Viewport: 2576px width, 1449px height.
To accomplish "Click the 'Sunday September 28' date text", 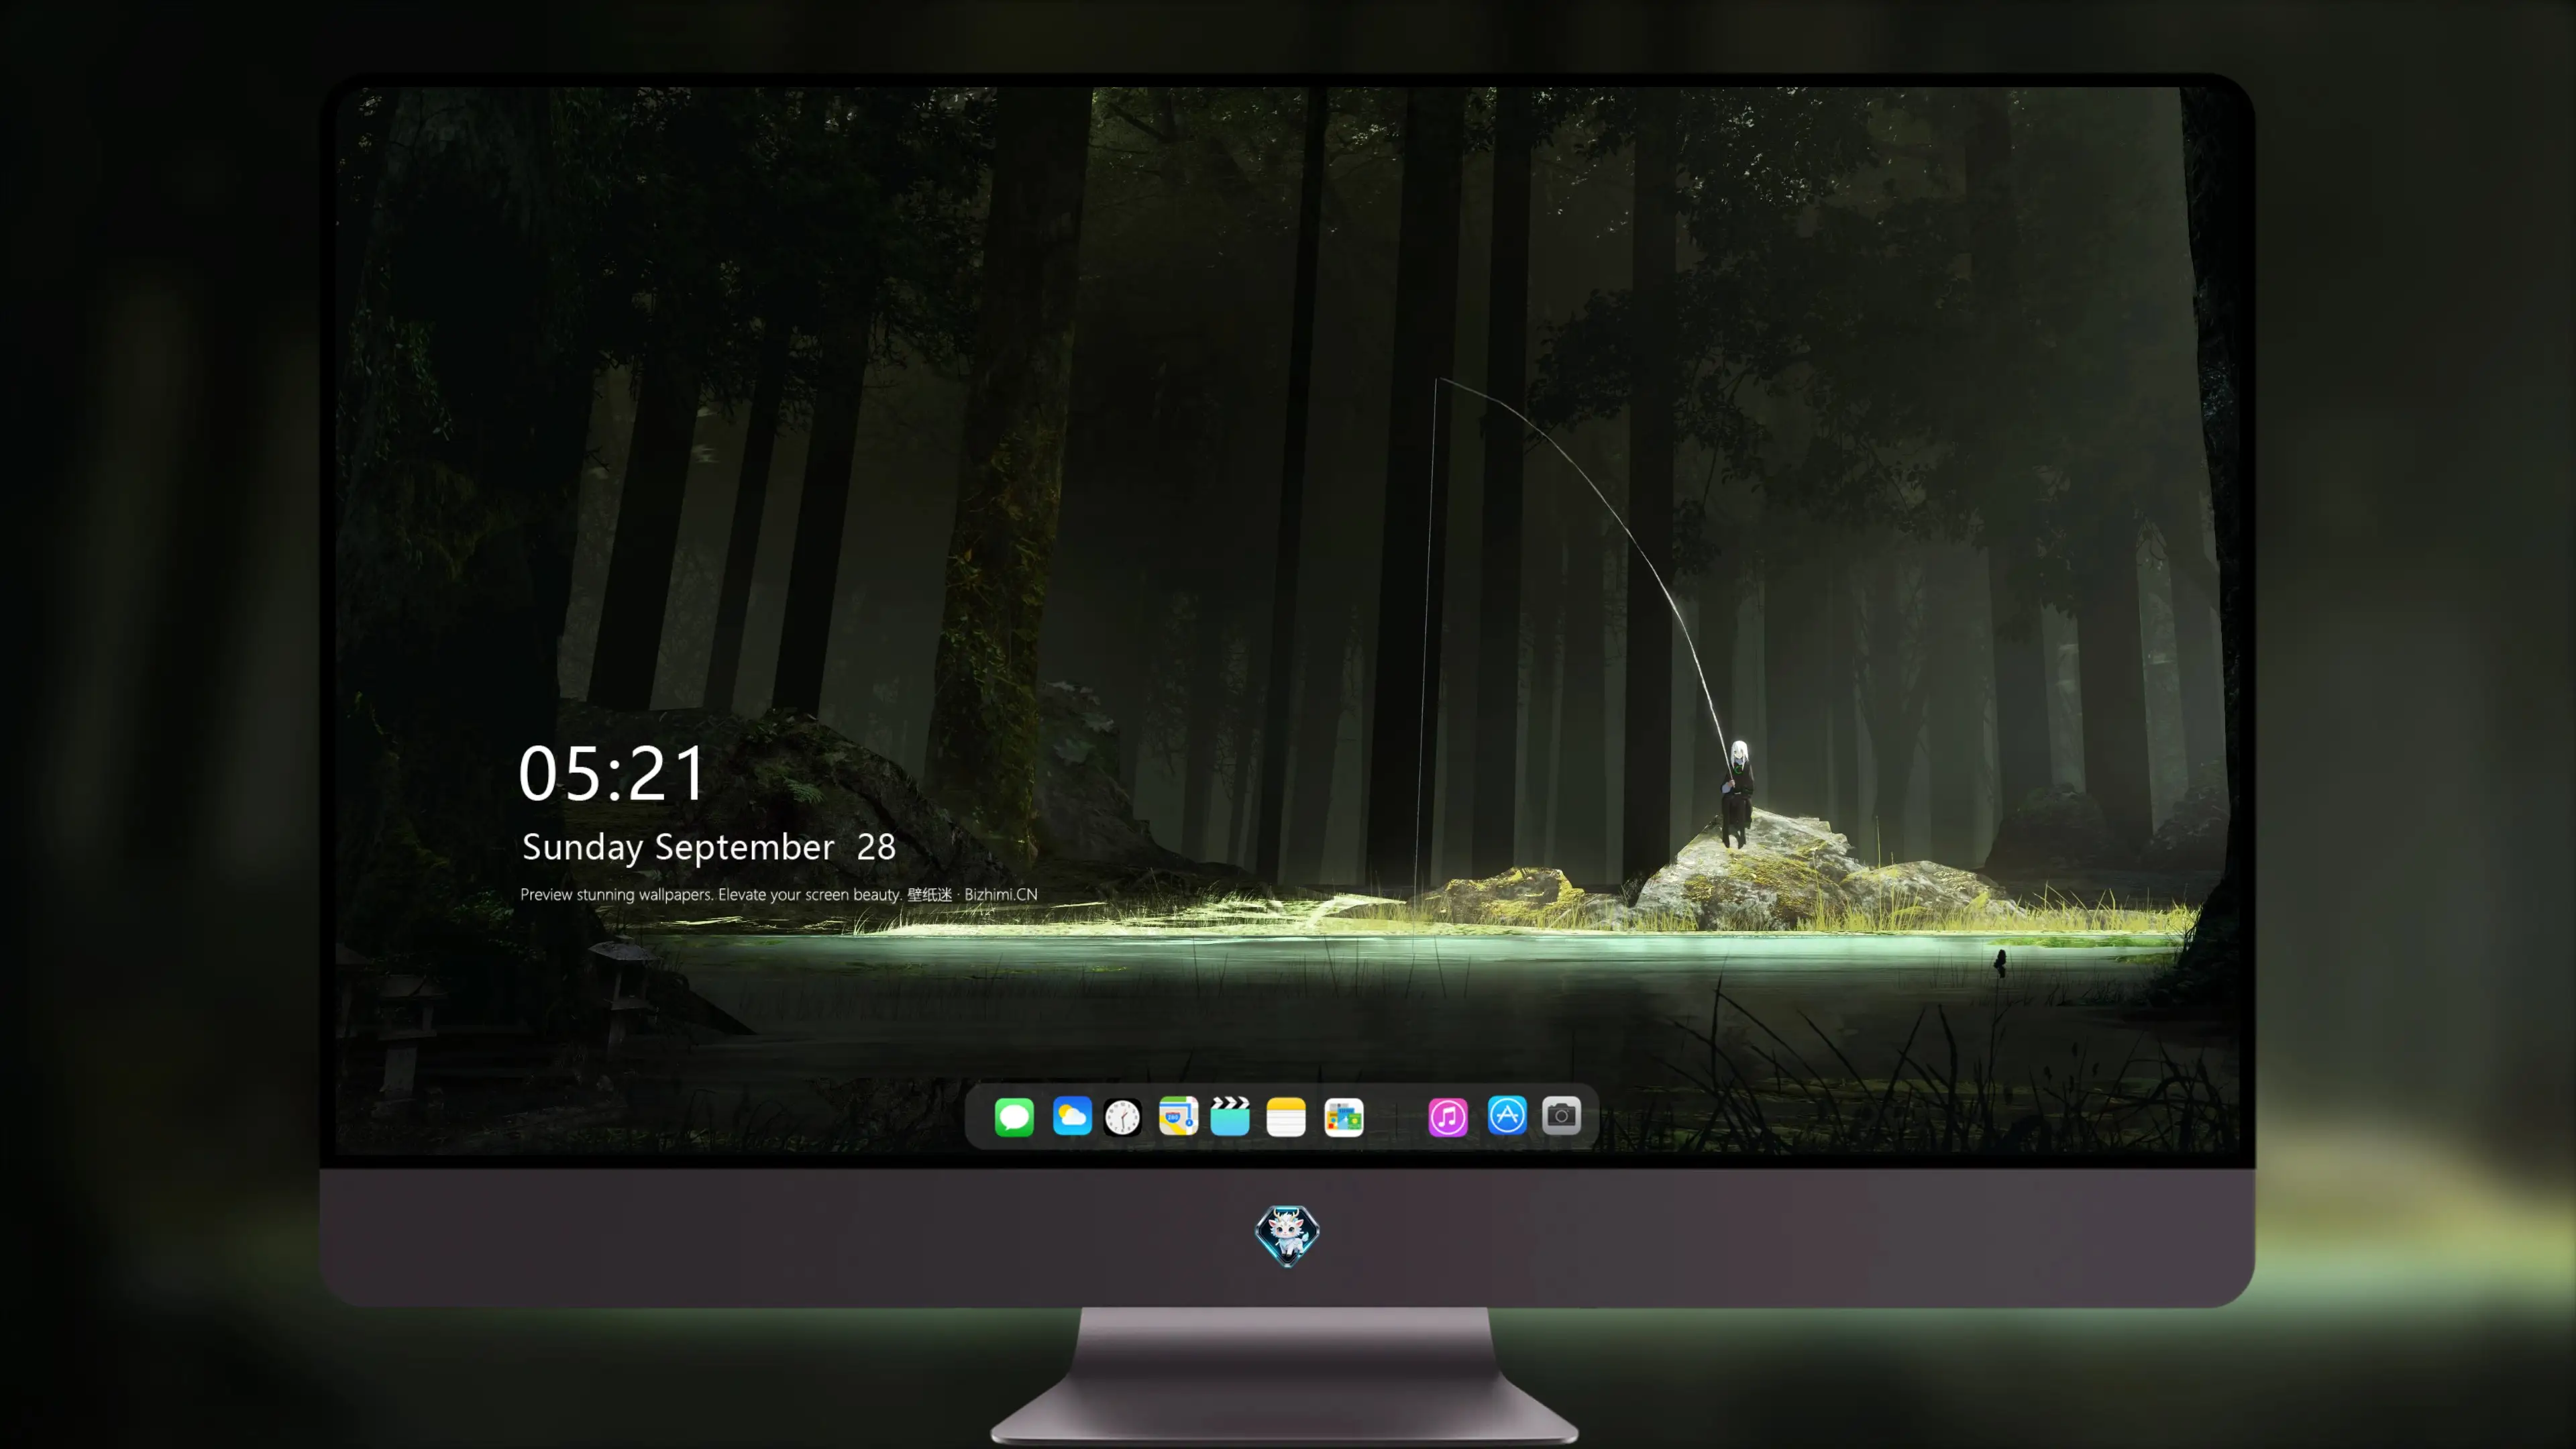I will [x=709, y=847].
